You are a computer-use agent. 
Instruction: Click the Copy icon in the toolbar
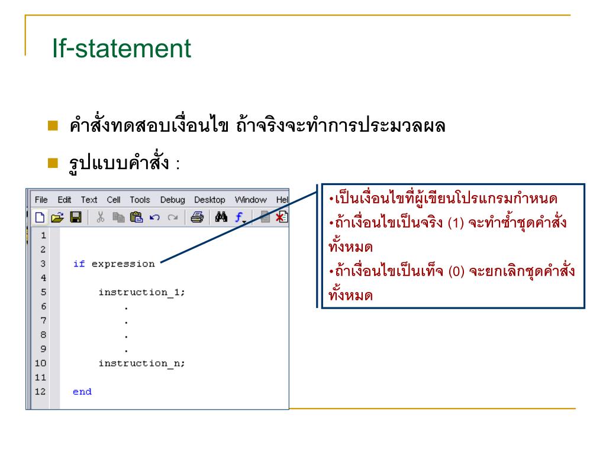pyautogui.click(x=118, y=218)
